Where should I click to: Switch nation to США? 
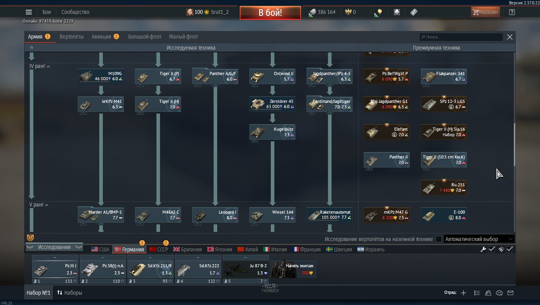[100, 249]
